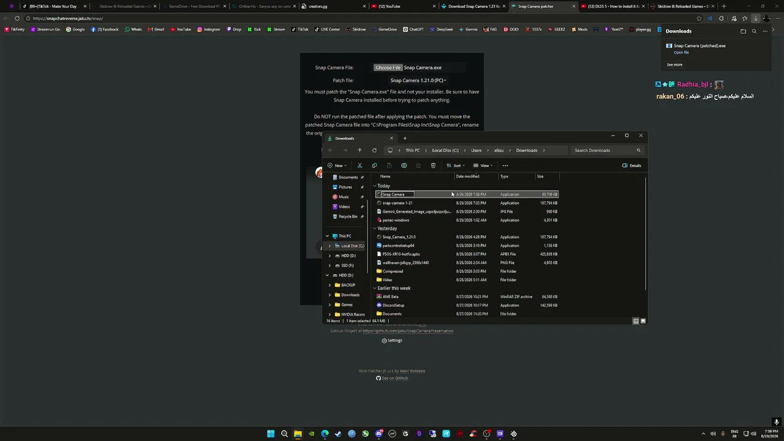Click the Cut icon in Explorer toolbar
The width and height of the screenshot is (784, 441).
pos(360,165)
